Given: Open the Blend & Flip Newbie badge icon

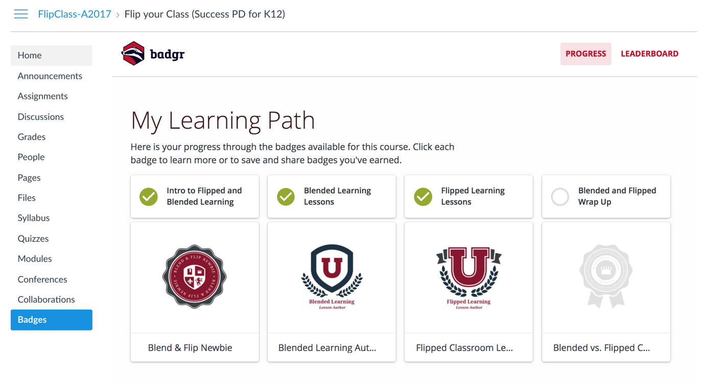Looking at the screenshot, I should (194, 277).
